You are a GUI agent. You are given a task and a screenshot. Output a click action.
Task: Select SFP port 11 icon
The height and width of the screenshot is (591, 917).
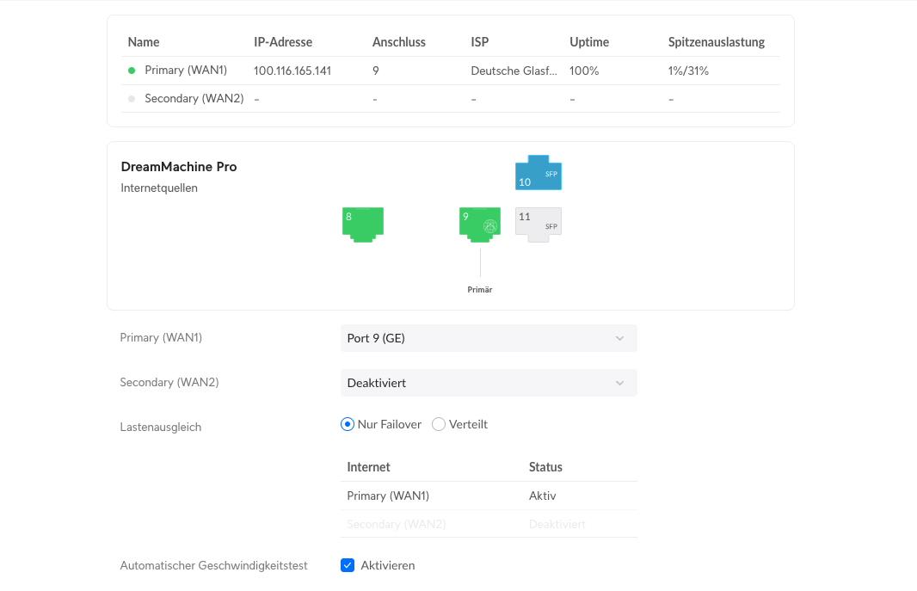point(538,225)
